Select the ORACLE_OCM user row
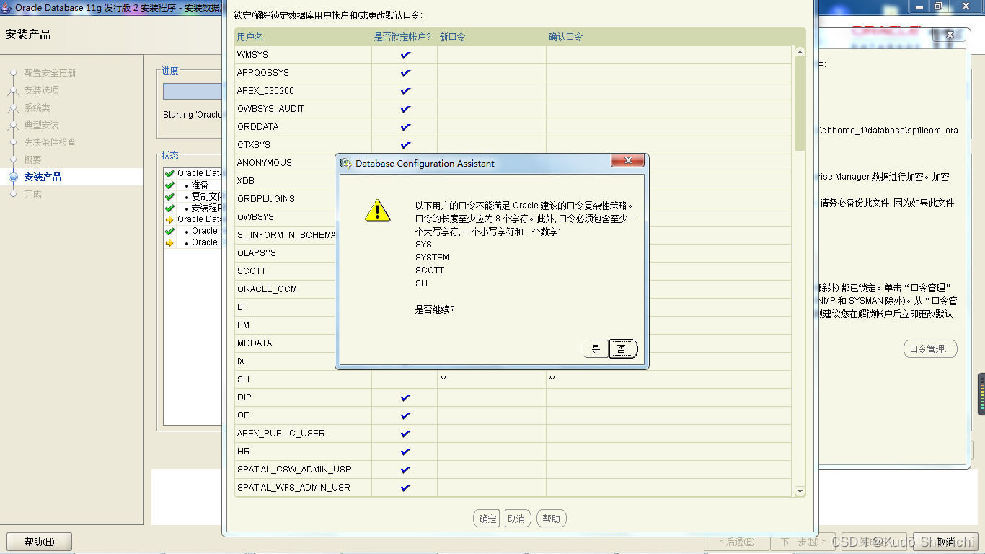 (267, 289)
